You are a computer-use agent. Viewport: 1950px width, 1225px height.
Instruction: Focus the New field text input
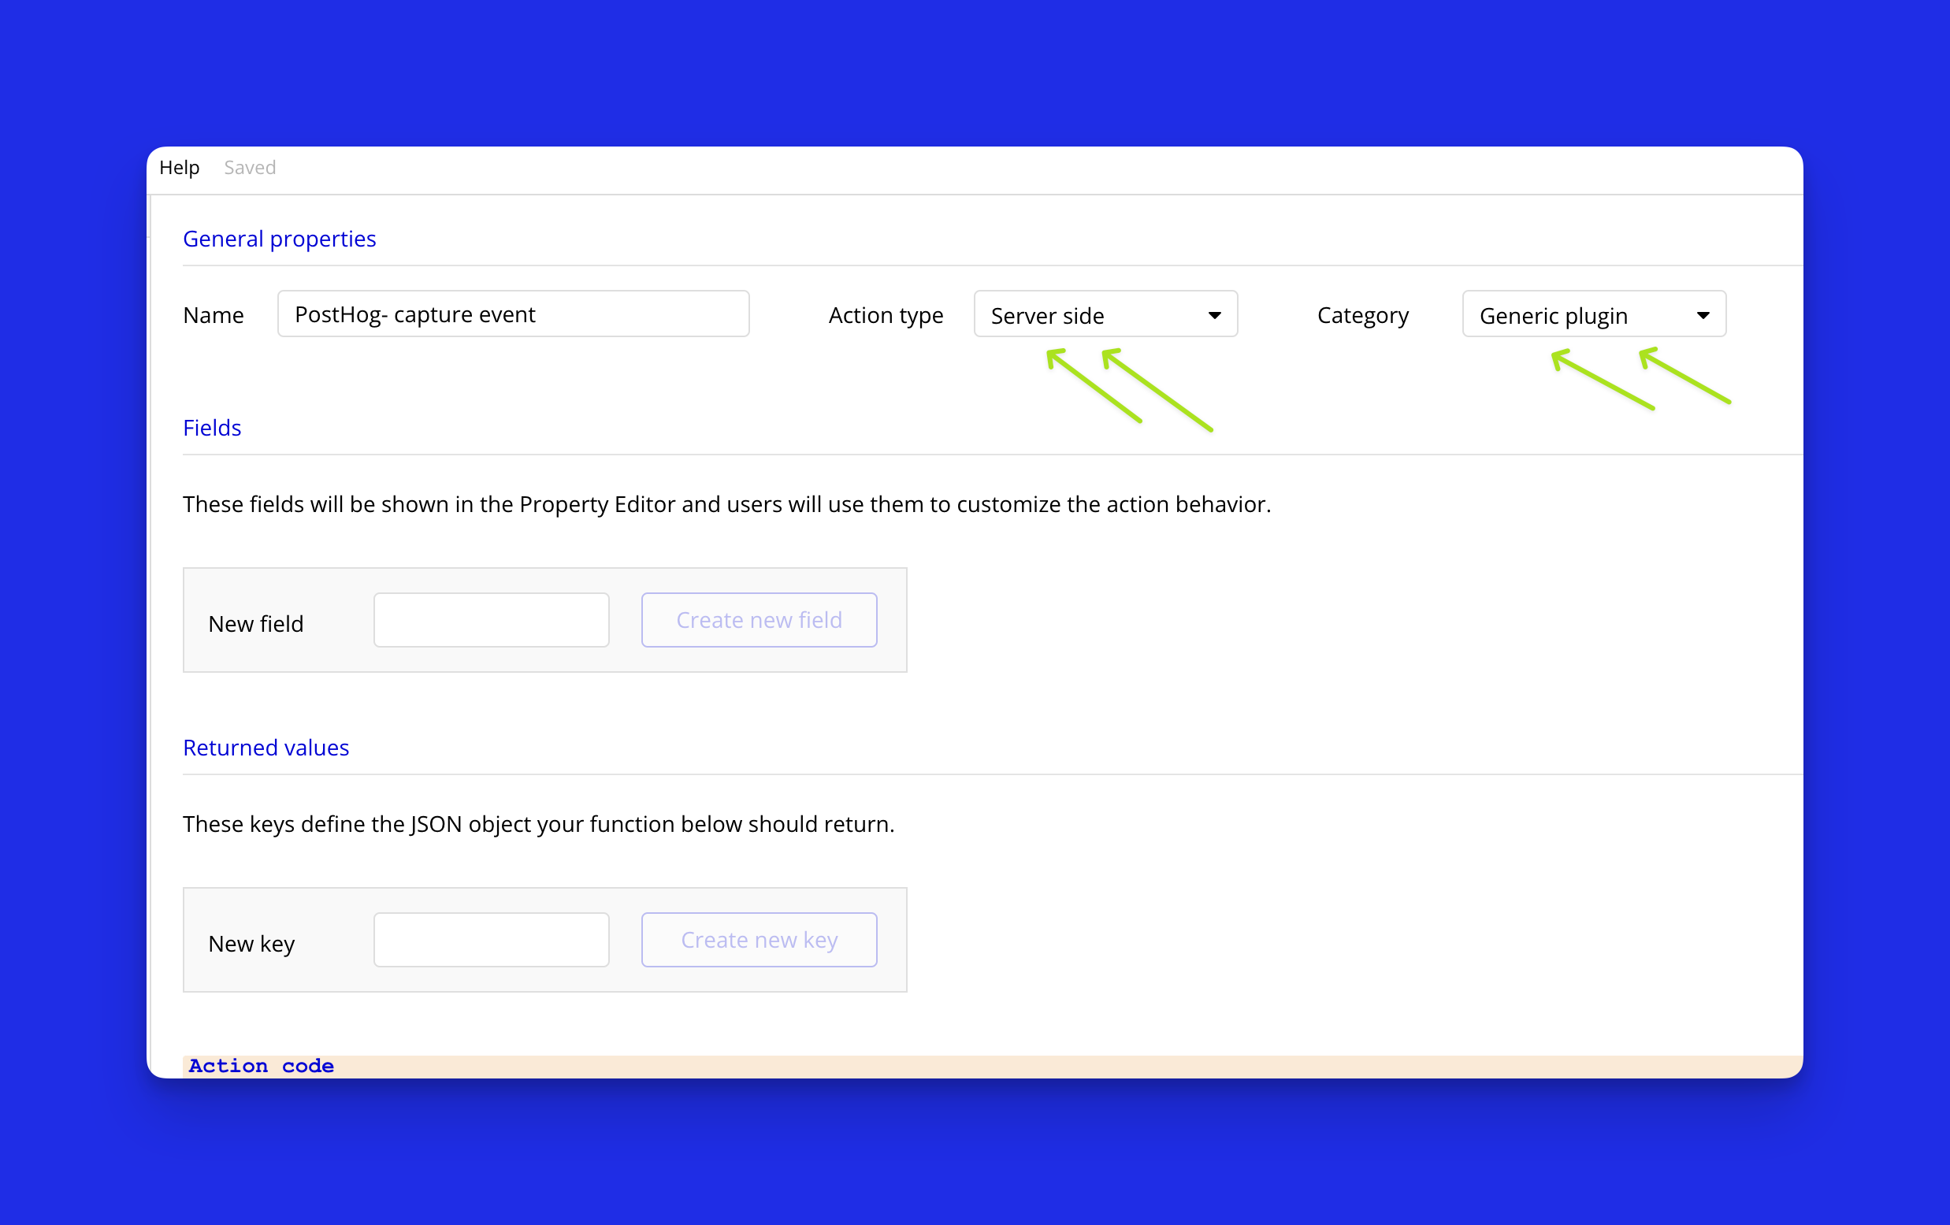491,620
